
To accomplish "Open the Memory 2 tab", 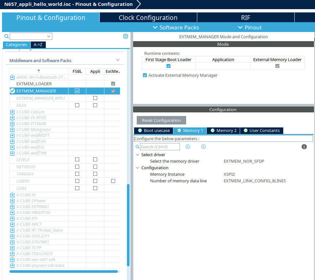I will pyautogui.click(x=223, y=130).
